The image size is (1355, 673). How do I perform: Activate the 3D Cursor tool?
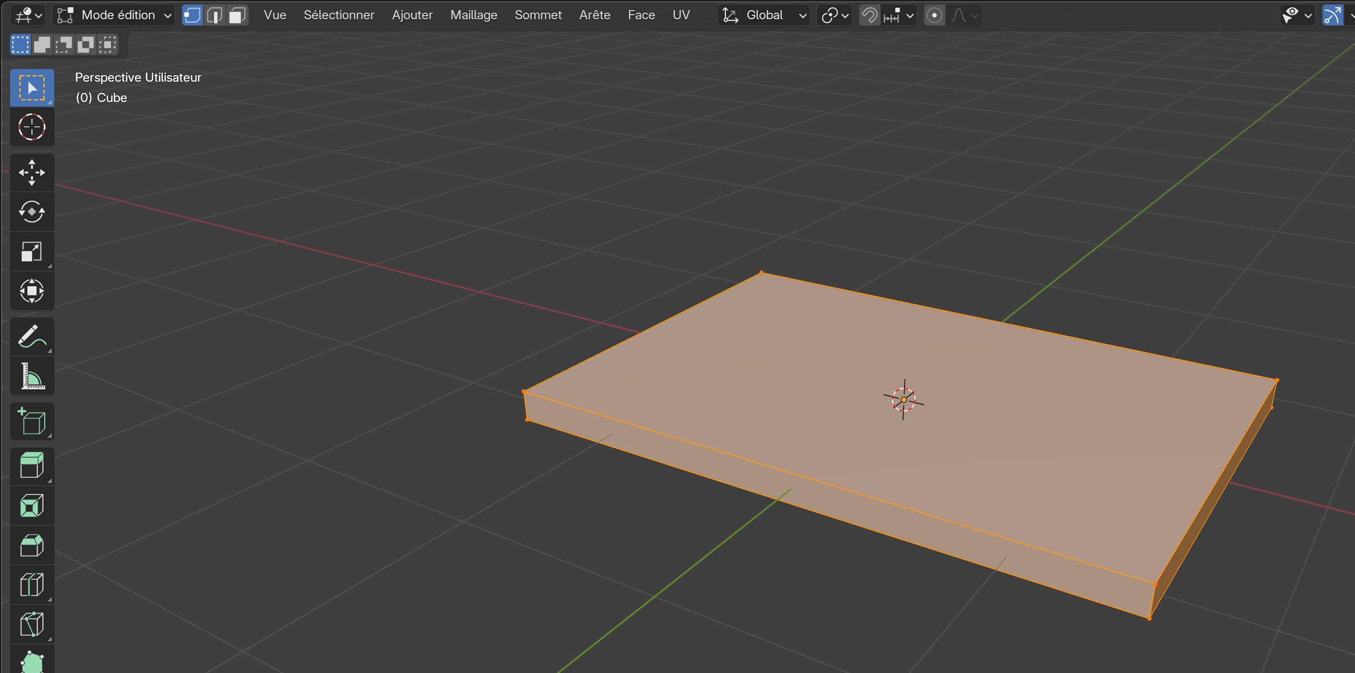tap(31, 127)
